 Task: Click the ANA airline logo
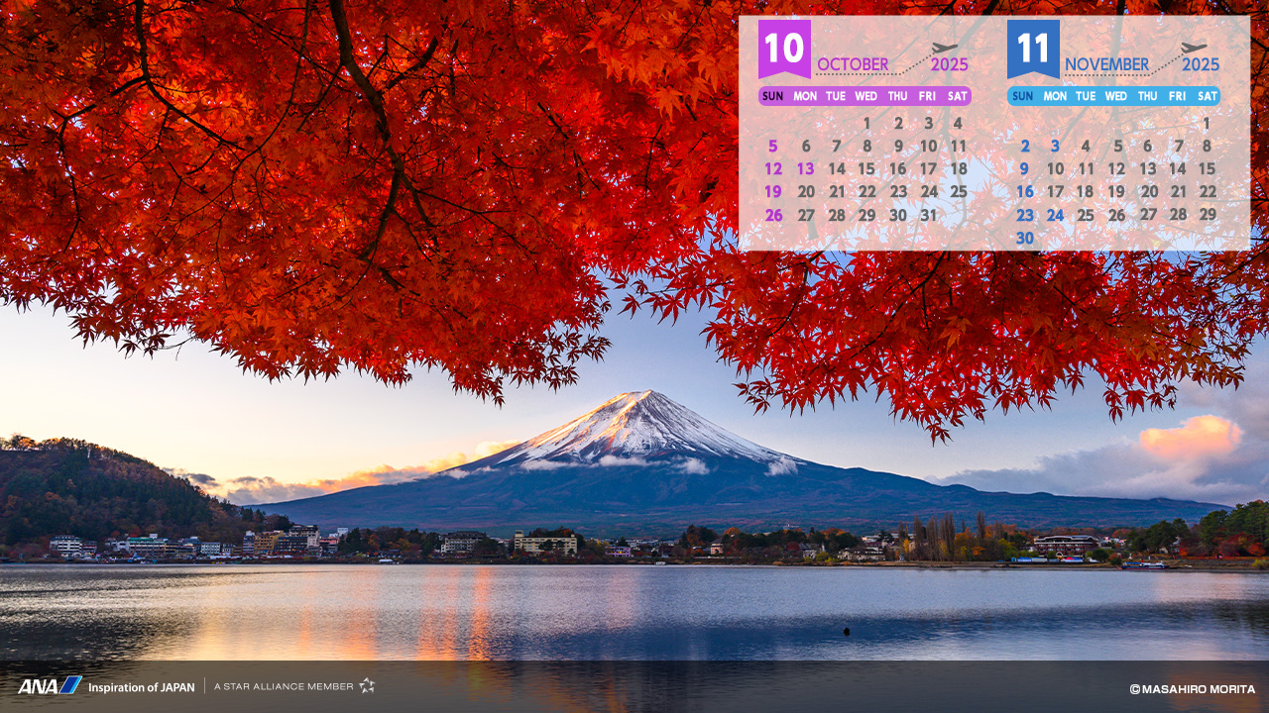pos(49,685)
